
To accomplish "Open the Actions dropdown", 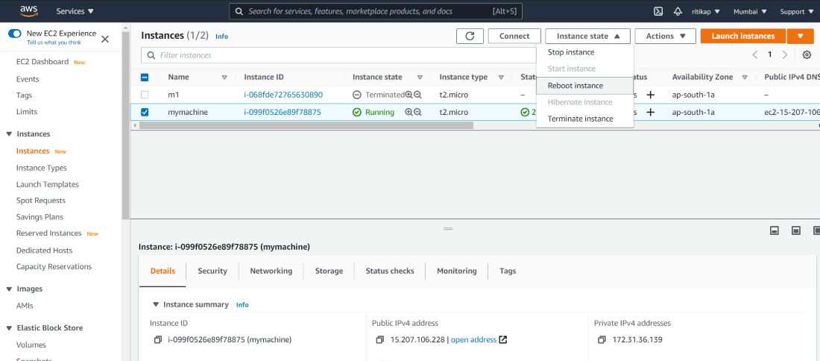I will click(665, 36).
